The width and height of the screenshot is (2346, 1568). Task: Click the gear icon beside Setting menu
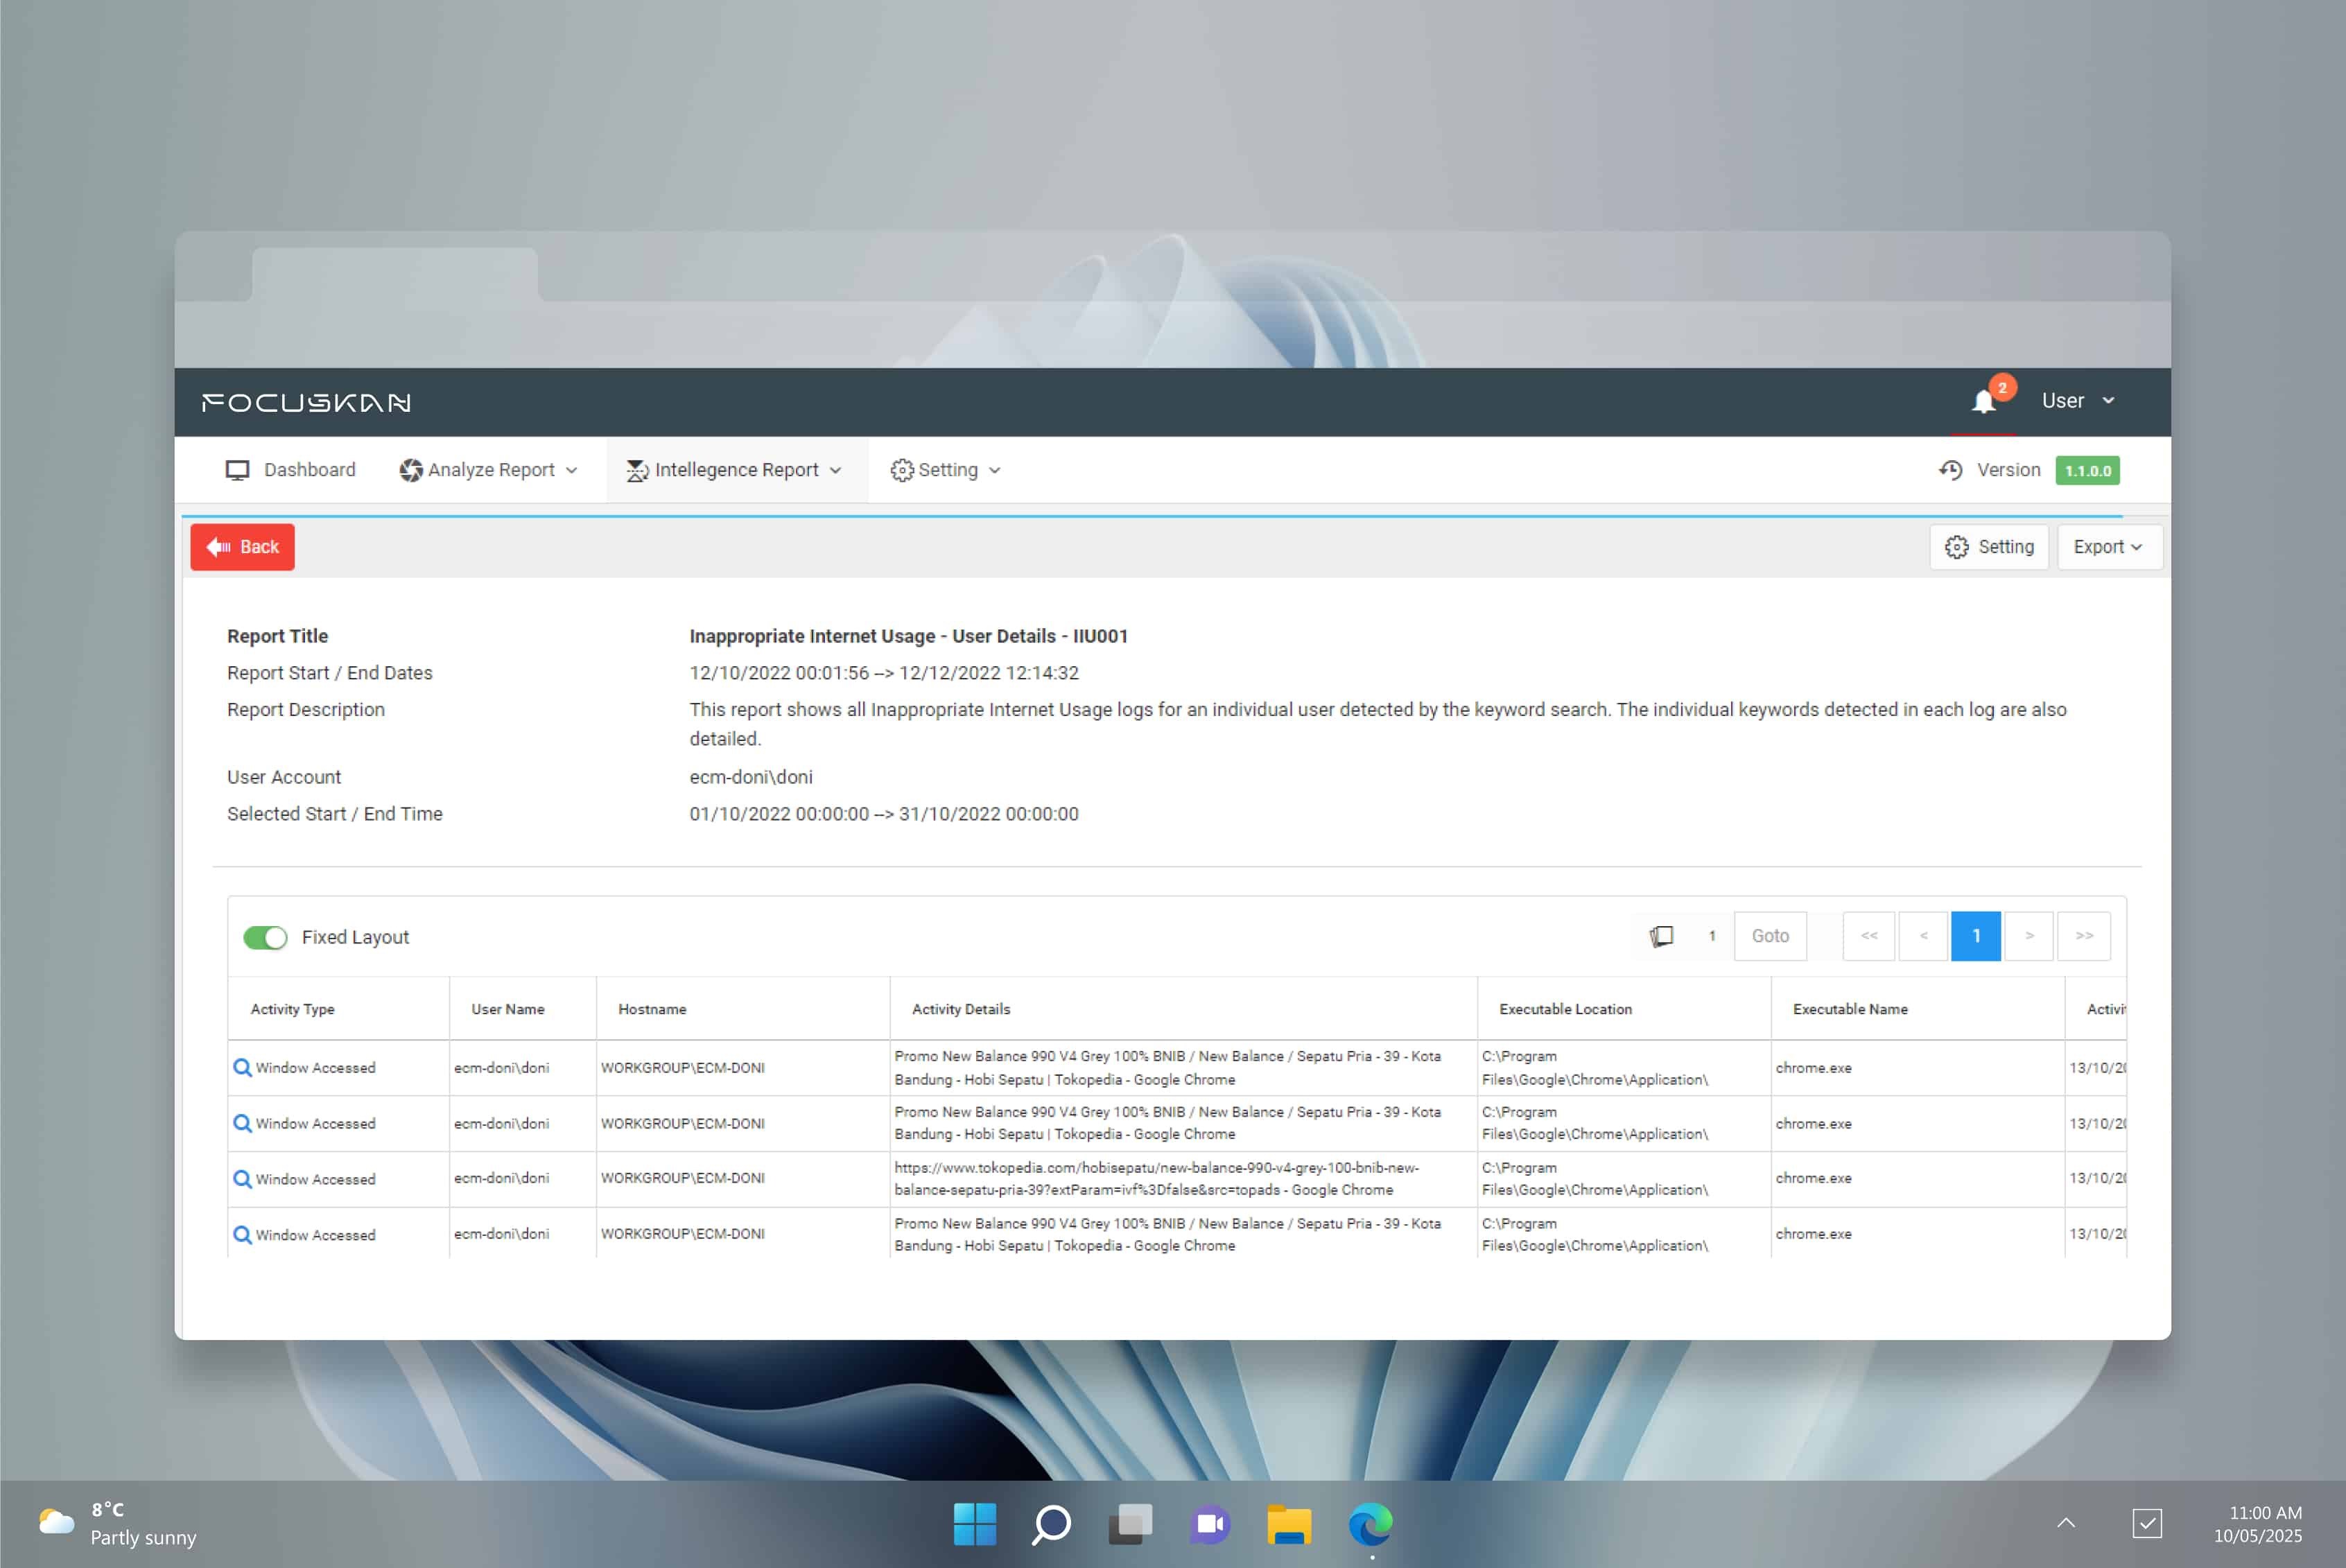pyautogui.click(x=902, y=470)
